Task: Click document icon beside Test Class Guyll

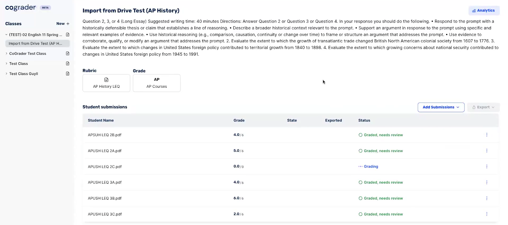Action: [x=68, y=74]
